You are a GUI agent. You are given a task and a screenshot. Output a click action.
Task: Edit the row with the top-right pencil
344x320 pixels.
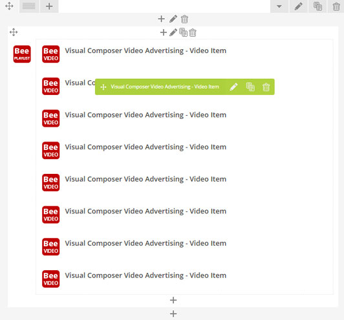(298, 6)
